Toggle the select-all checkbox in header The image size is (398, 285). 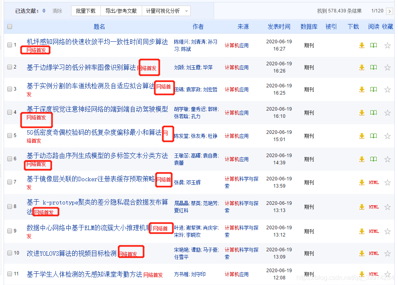click(x=10, y=26)
